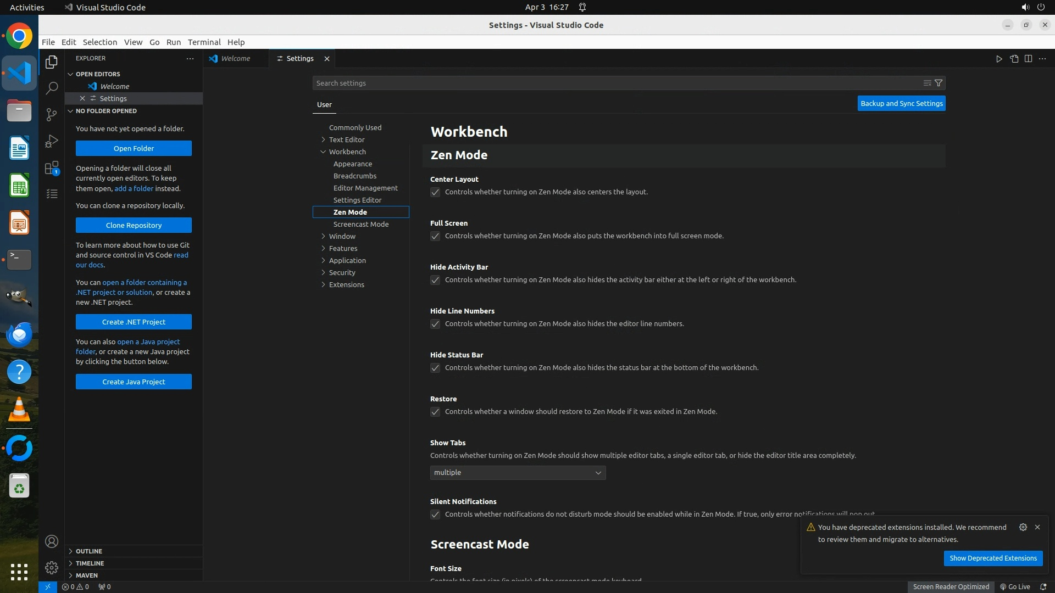Image resolution: width=1055 pixels, height=593 pixels.
Task: Click the Open Settings (JSON) icon
Action: tap(1014, 59)
